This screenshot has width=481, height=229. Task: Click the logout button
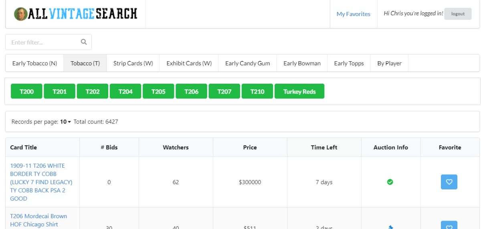458,14
